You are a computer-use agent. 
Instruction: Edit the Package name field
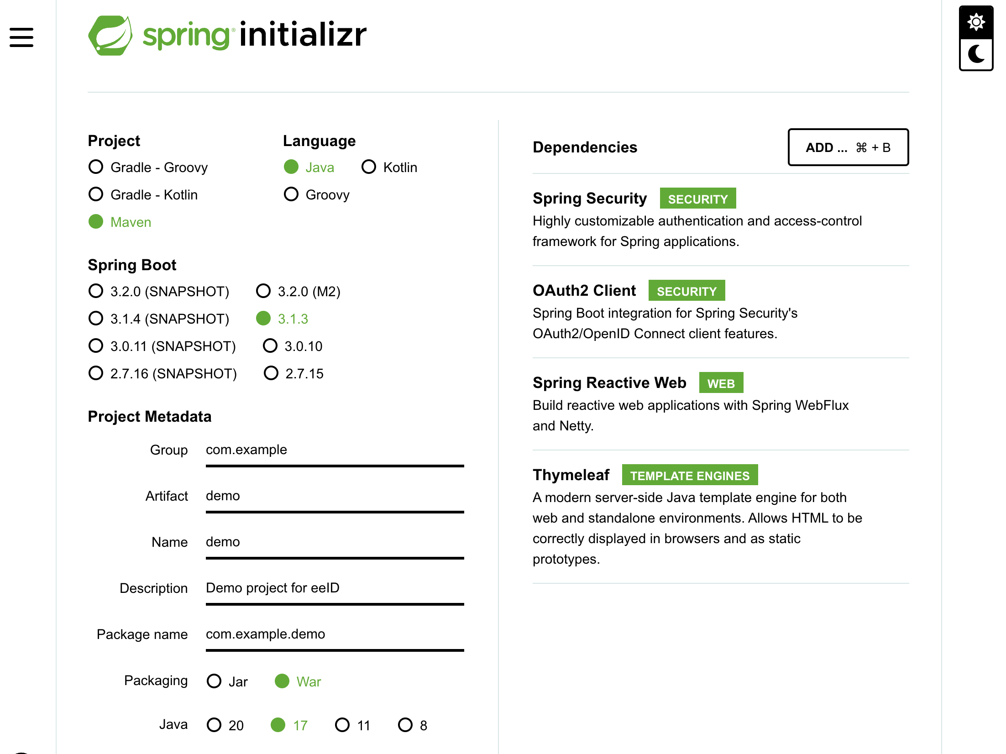(x=335, y=635)
